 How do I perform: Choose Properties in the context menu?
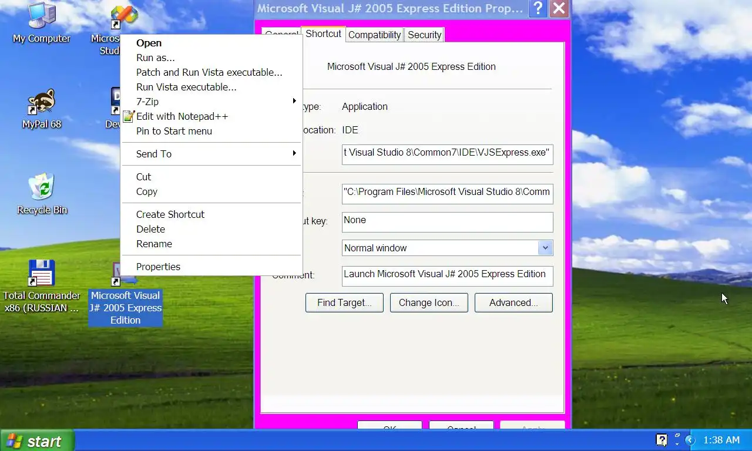pos(211,267)
